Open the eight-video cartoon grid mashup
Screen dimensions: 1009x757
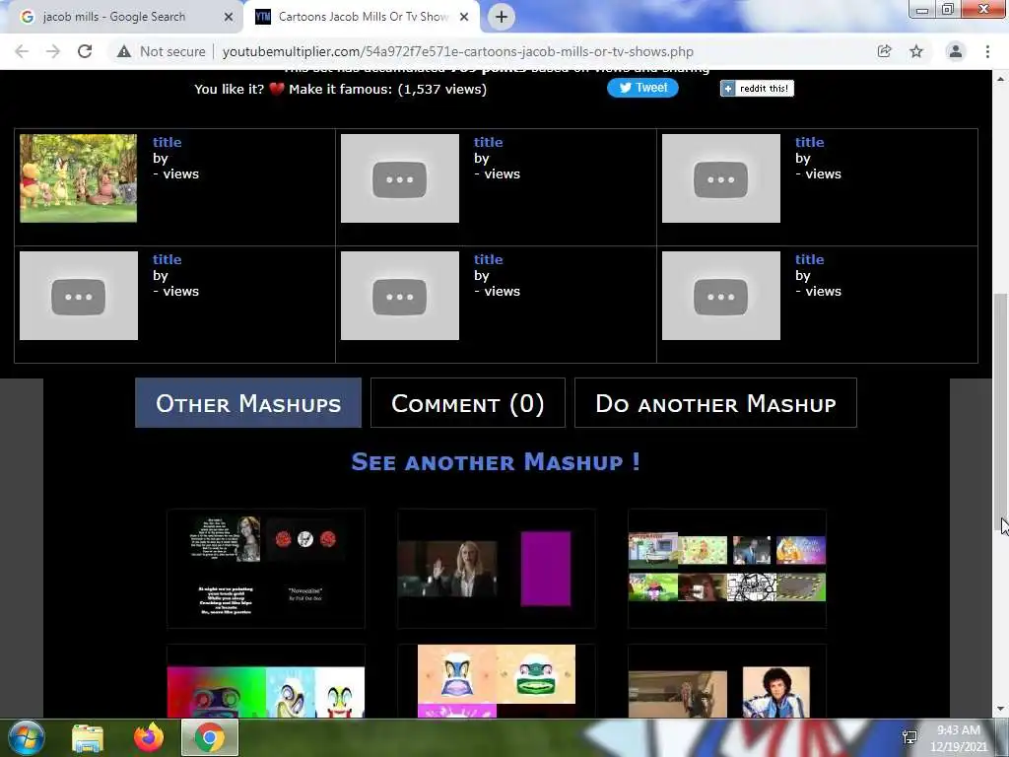point(727,569)
